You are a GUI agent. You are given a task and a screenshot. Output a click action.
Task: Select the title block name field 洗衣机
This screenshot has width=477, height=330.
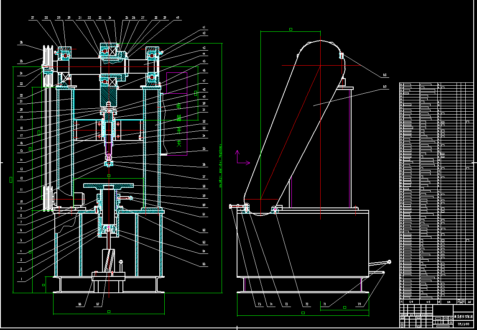[464, 316]
